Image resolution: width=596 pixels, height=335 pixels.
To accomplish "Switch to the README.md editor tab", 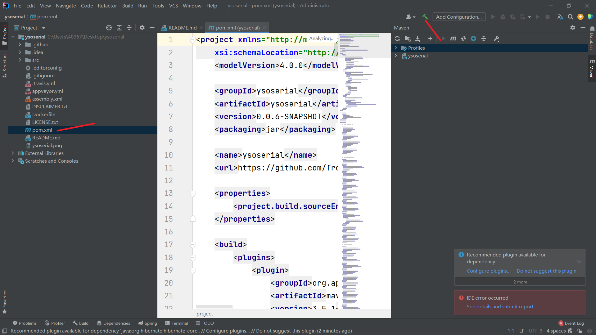I will [182, 28].
